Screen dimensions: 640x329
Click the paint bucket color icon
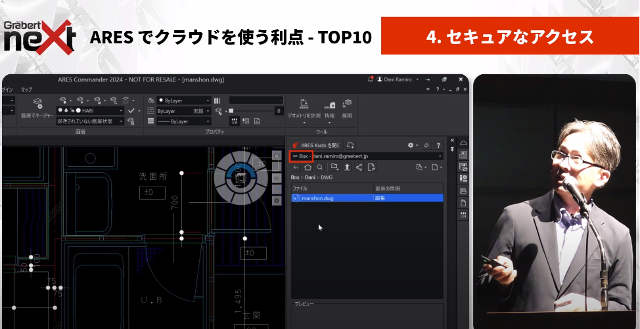tap(150, 100)
